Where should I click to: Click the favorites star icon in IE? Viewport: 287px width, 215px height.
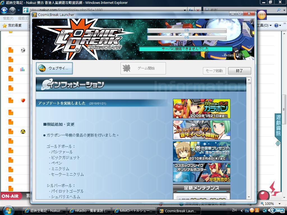point(5,25)
